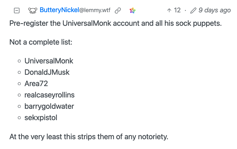Collapse the comment with the minus box

tap(17, 11)
